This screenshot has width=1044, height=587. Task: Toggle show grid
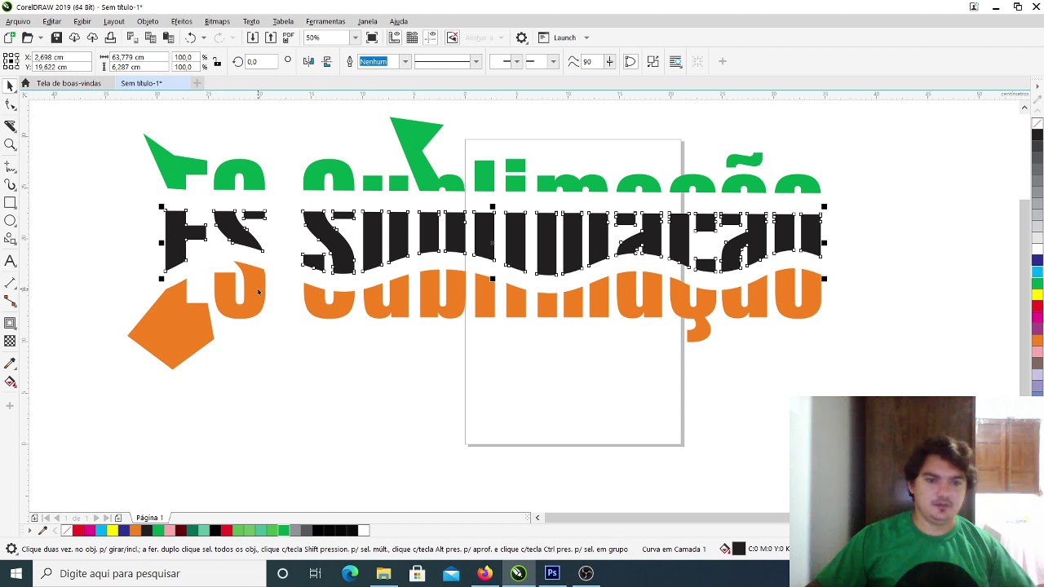tap(412, 38)
